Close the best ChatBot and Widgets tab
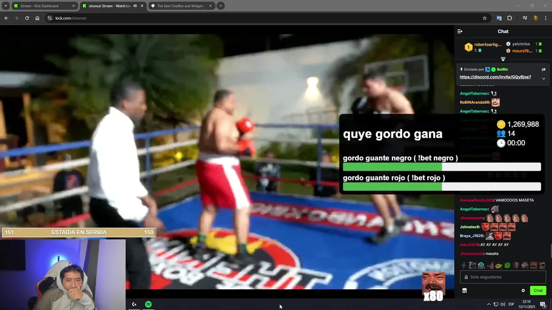Viewport: 552px width, 310px height. coord(210,6)
